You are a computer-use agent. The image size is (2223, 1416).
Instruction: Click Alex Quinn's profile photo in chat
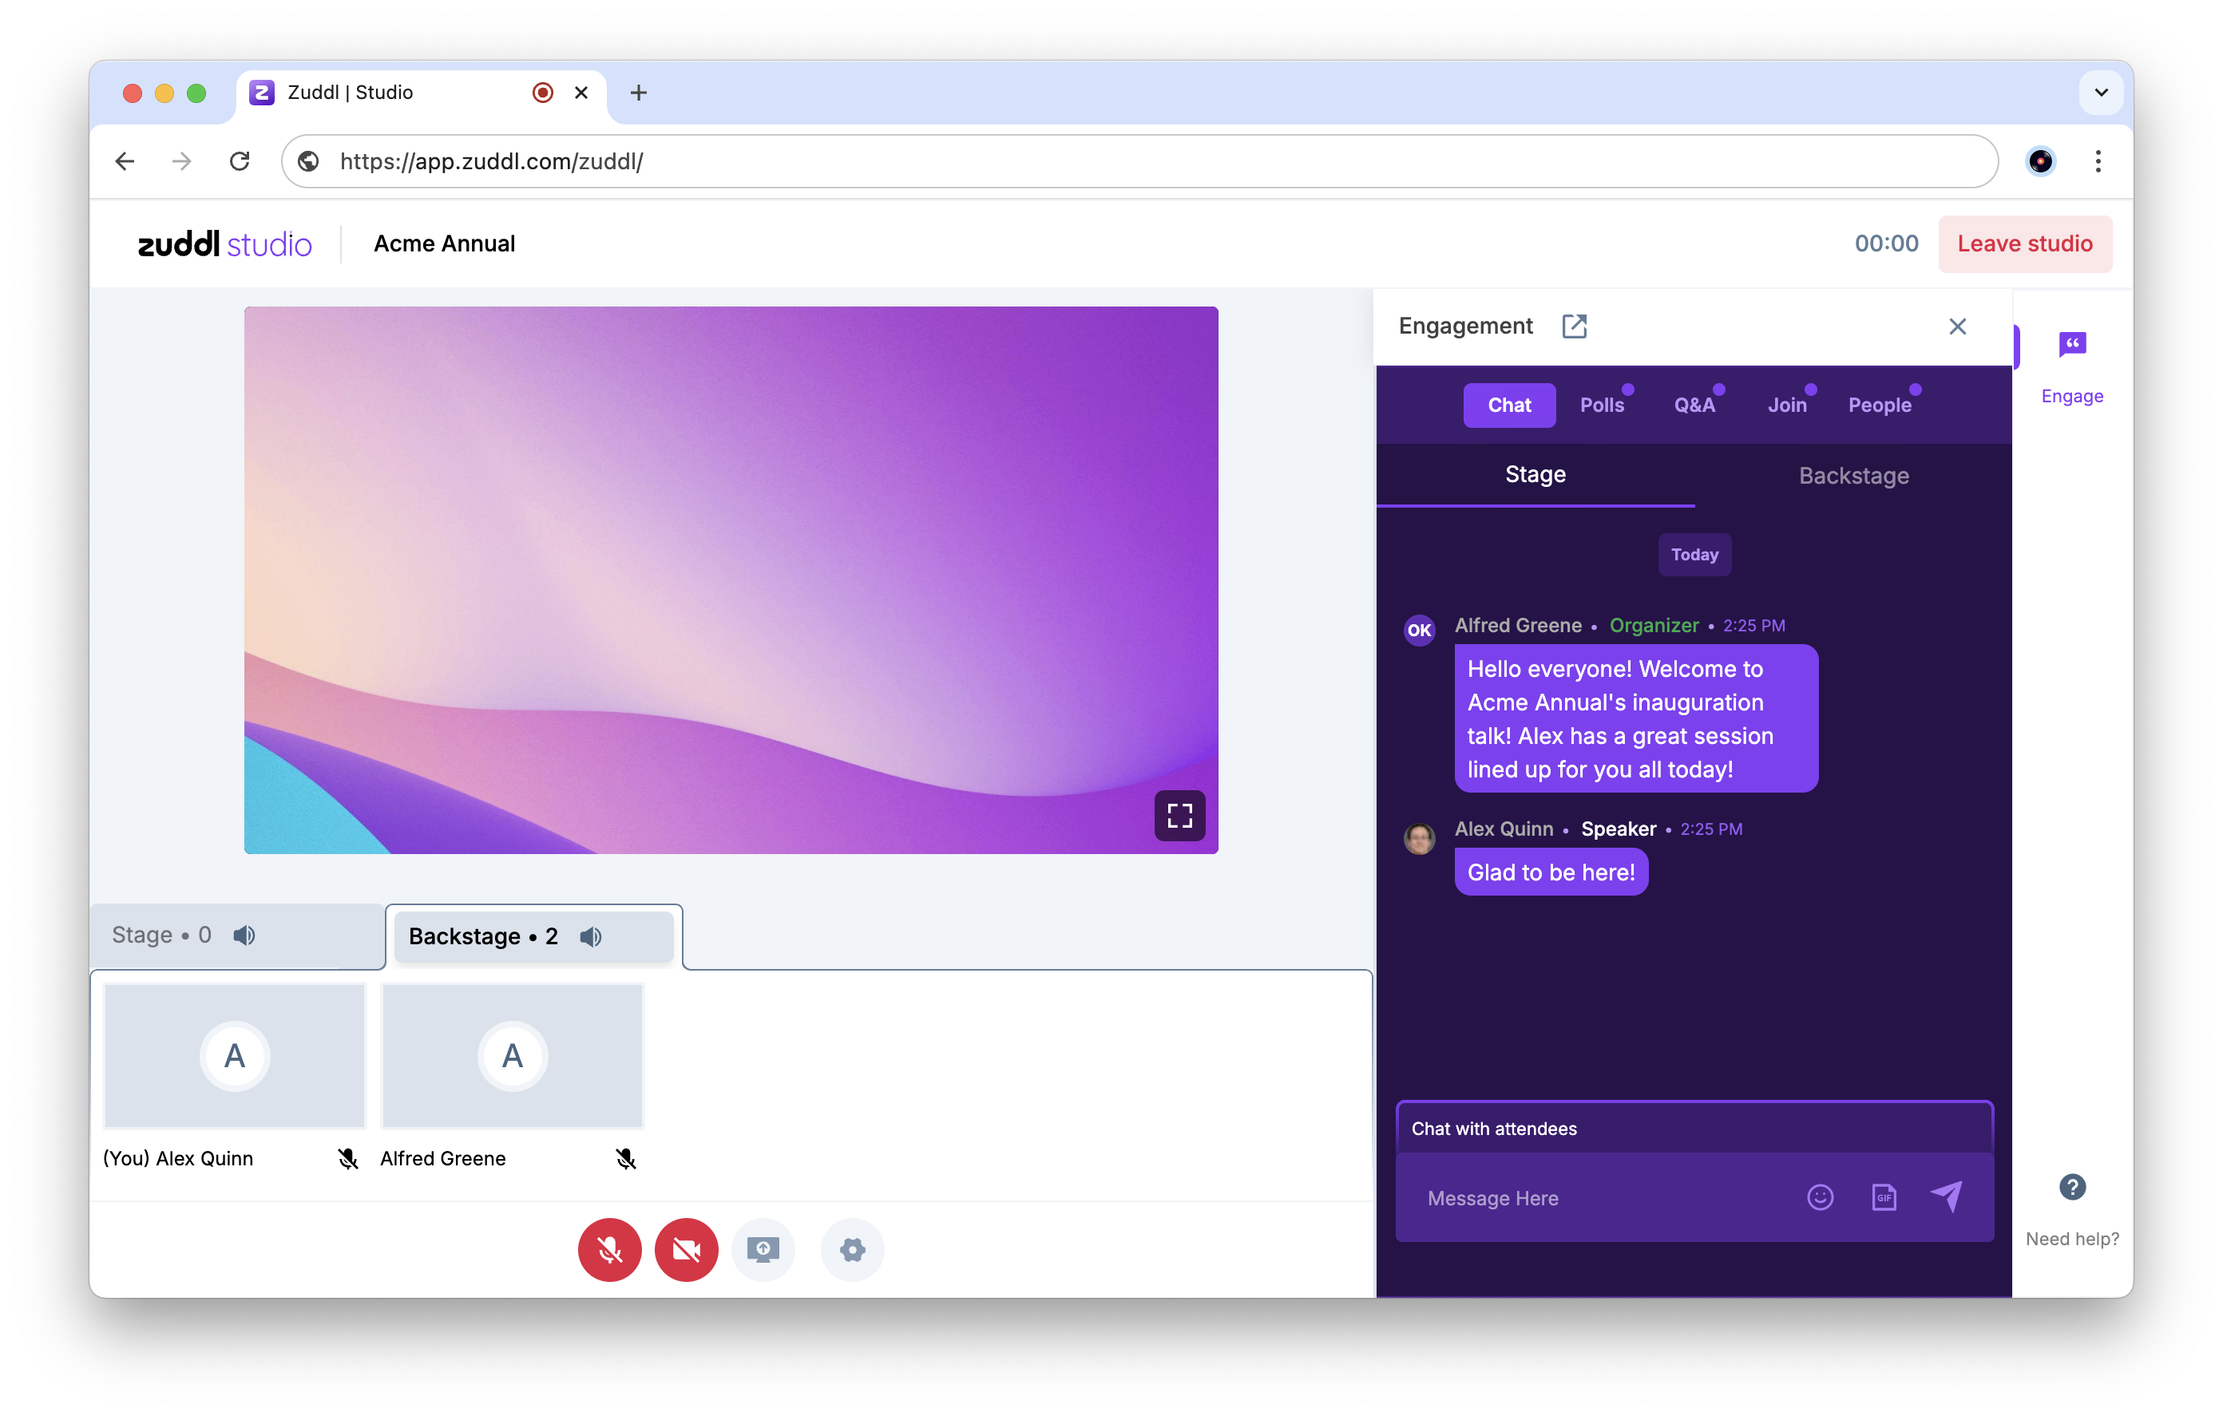point(1420,838)
